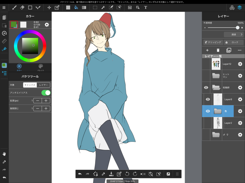Click Undo in the bottom toolbar
Viewport: 245px width, 183px height.
(x=80, y=174)
